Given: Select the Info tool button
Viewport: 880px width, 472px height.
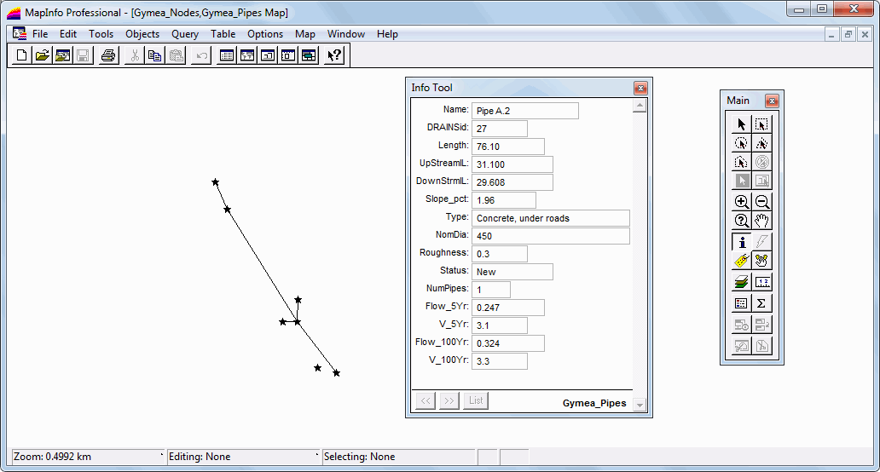Looking at the screenshot, I should coord(741,242).
